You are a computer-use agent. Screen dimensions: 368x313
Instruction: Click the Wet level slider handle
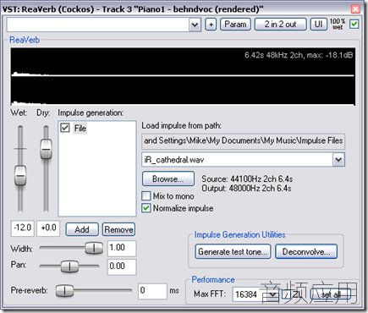pos(20,175)
